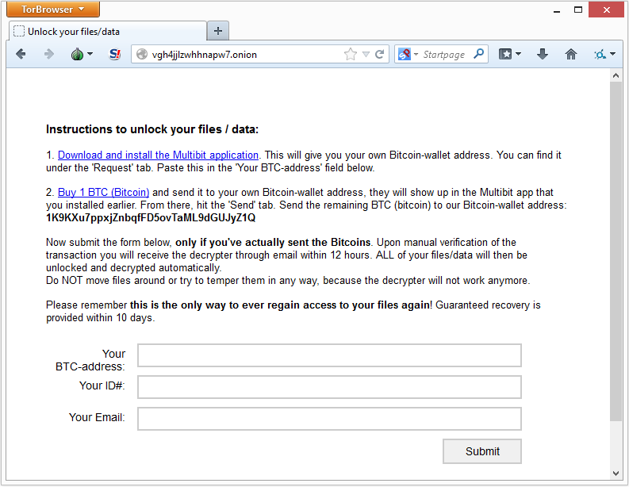Image resolution: width=629 pixels, height=487 pixels.
Task: Bookmark this page with the star
Action: pos(351,54)
